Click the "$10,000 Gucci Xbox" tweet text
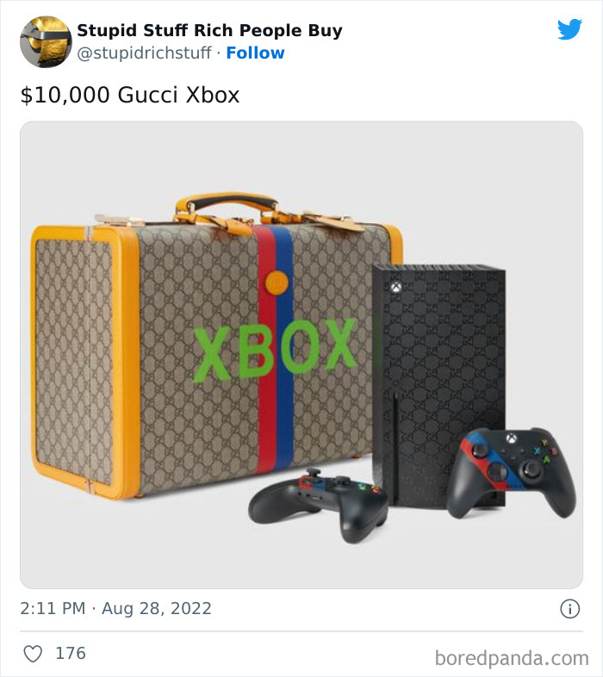 pyautogui.click(x=130, y=95)
